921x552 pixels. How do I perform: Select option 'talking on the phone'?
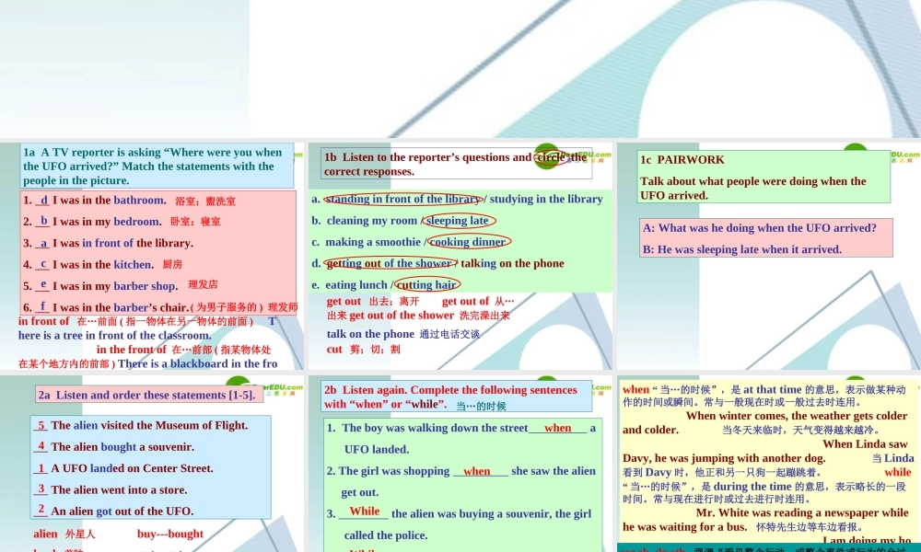click(x=512, y=263)
